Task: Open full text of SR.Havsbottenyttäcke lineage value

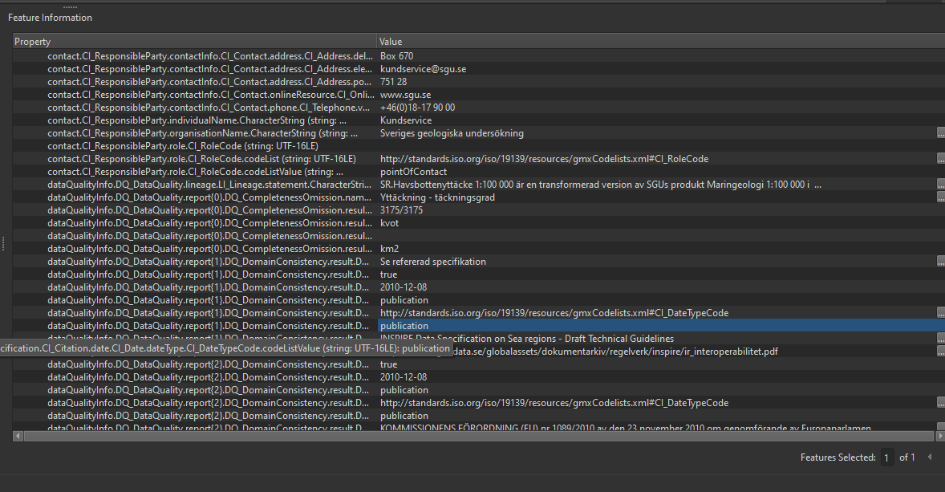Action: click(940, 185)
